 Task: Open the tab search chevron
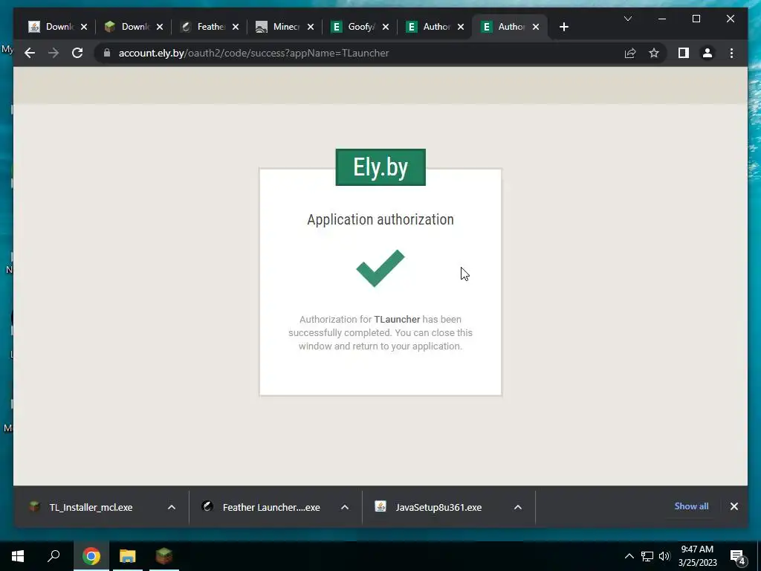click(x=627, y=19)
